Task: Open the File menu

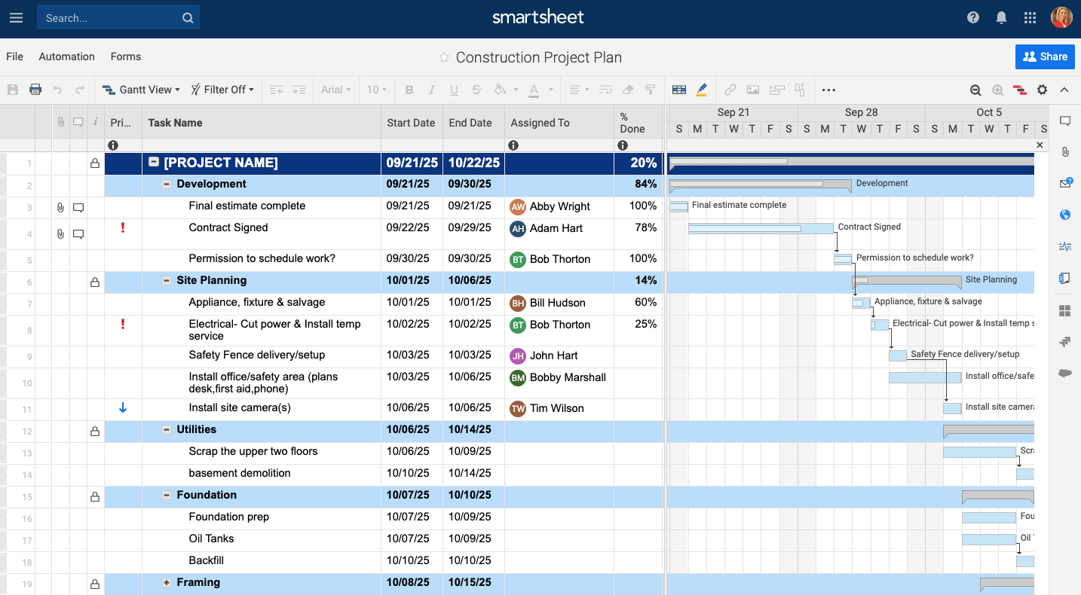Action: (x=14, y=56)
